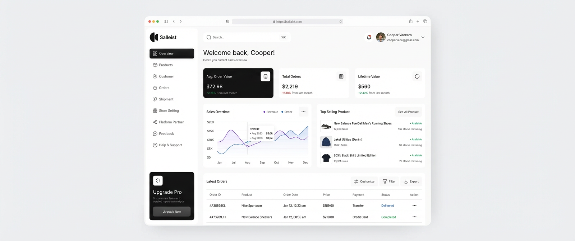This screenshot has width=575, height=241.
Task: Click the Total Orders list icon
Action: pos(341,76)
